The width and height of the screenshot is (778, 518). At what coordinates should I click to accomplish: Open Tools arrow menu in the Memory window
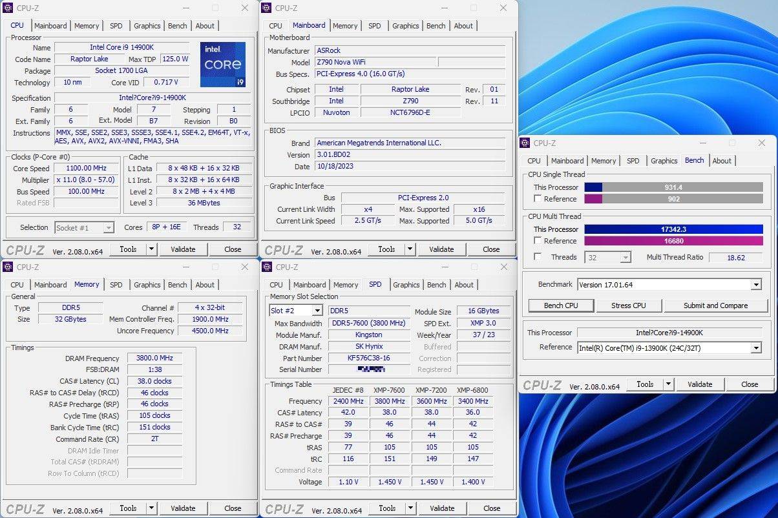tap(151, 508)
